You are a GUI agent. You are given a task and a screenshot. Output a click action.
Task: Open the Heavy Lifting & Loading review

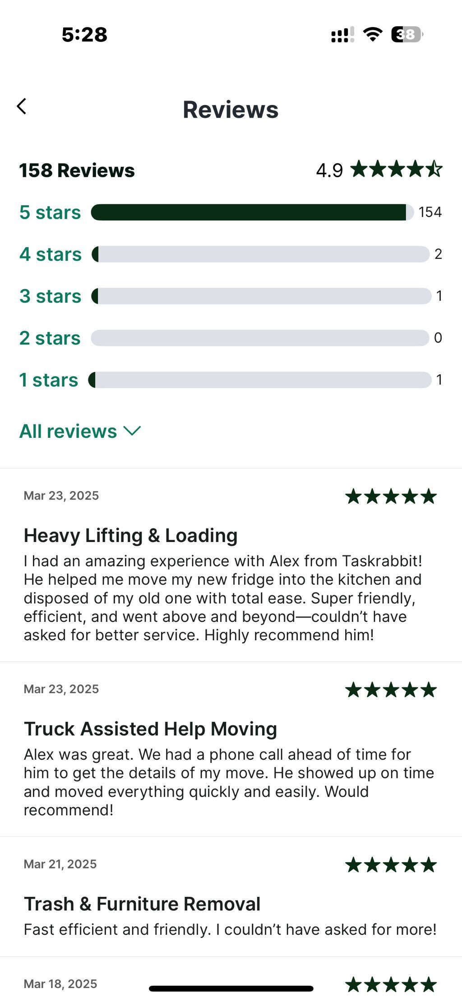point(231,565)
